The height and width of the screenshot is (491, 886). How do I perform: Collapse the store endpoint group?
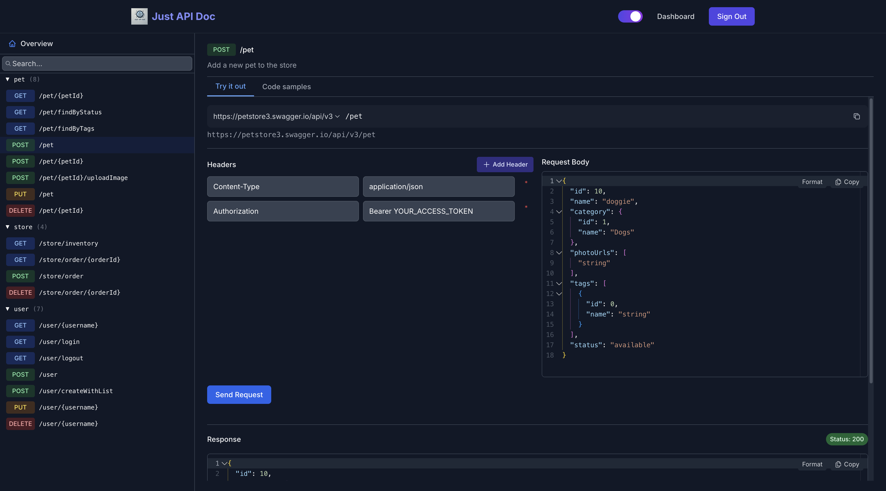(8, 227)
